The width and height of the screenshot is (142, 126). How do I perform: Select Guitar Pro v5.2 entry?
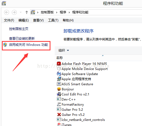[73, 115]
